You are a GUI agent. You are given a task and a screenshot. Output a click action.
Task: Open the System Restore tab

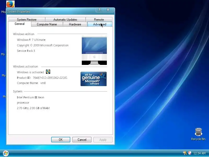tap(27, 19)
